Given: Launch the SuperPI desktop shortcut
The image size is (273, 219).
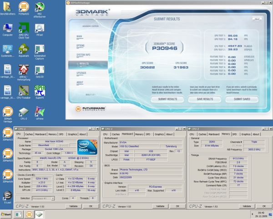Looking at the screenshot, I should point(40,89).
